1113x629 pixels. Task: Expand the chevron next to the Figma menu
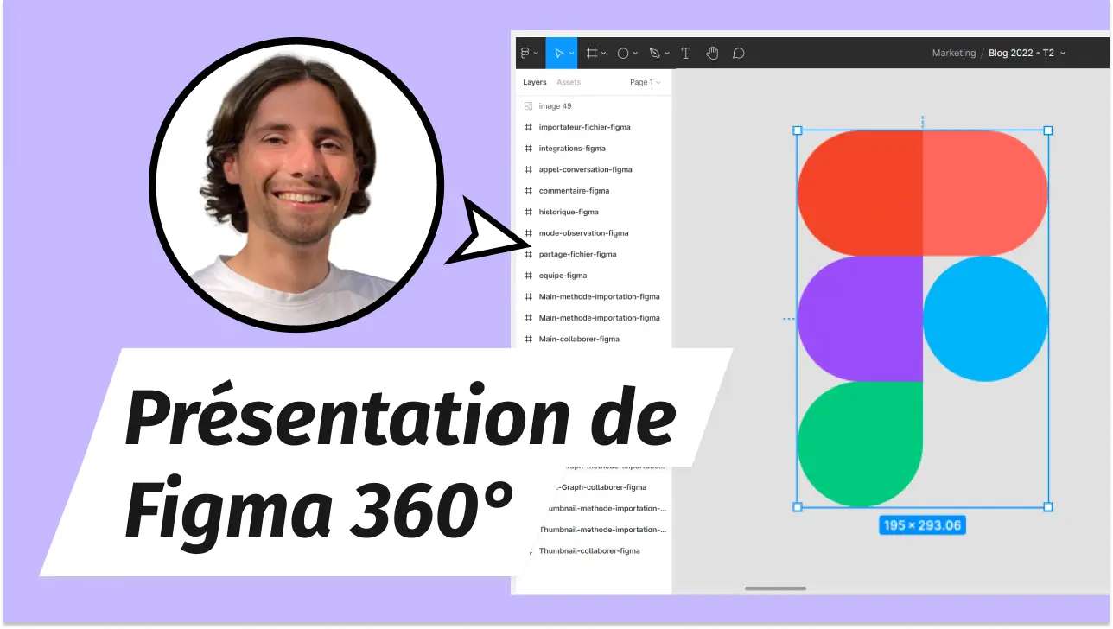[536, 54]
